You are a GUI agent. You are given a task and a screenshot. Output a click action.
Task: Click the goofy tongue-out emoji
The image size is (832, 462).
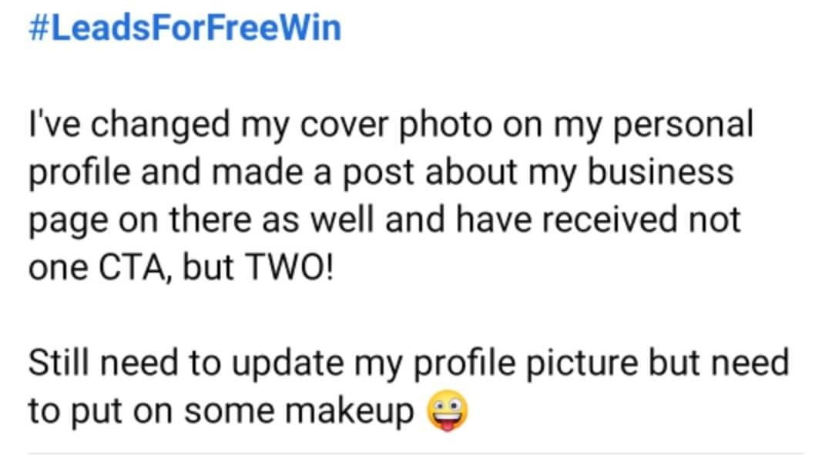coord(448,410)
